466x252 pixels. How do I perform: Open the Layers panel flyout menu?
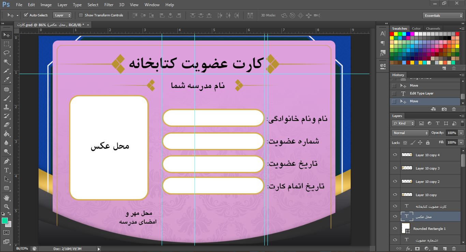[x=462, y=116]
